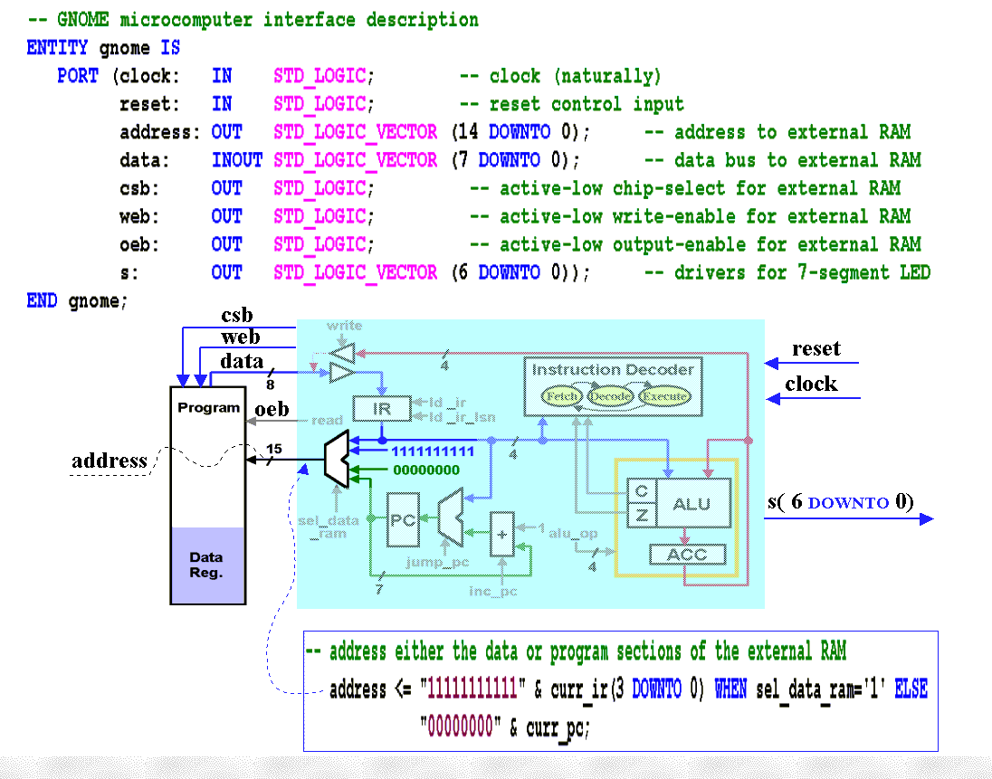The image size is (992, 779).
Task: Click the Execute state oval
Action: (664, 396)
